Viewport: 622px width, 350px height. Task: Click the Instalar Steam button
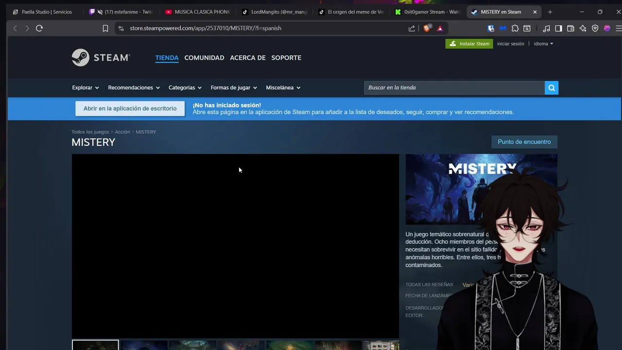pyautogui.click(x=469, y=44)
